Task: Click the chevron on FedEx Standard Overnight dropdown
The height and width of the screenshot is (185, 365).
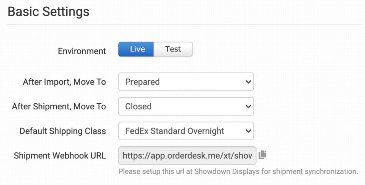Action: tap(248, 131)
